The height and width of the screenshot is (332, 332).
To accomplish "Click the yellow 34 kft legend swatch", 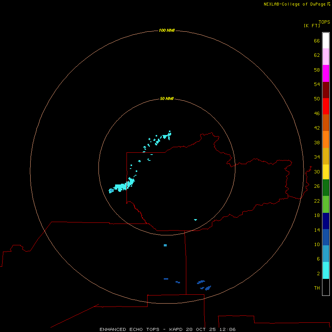I will tap(326, 172).
